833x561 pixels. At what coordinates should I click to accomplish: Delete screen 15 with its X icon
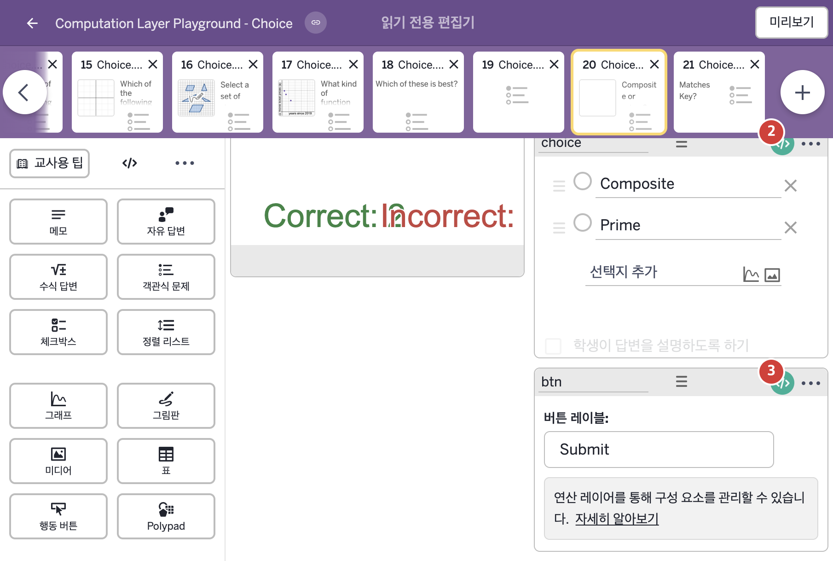tap(153, 64)
